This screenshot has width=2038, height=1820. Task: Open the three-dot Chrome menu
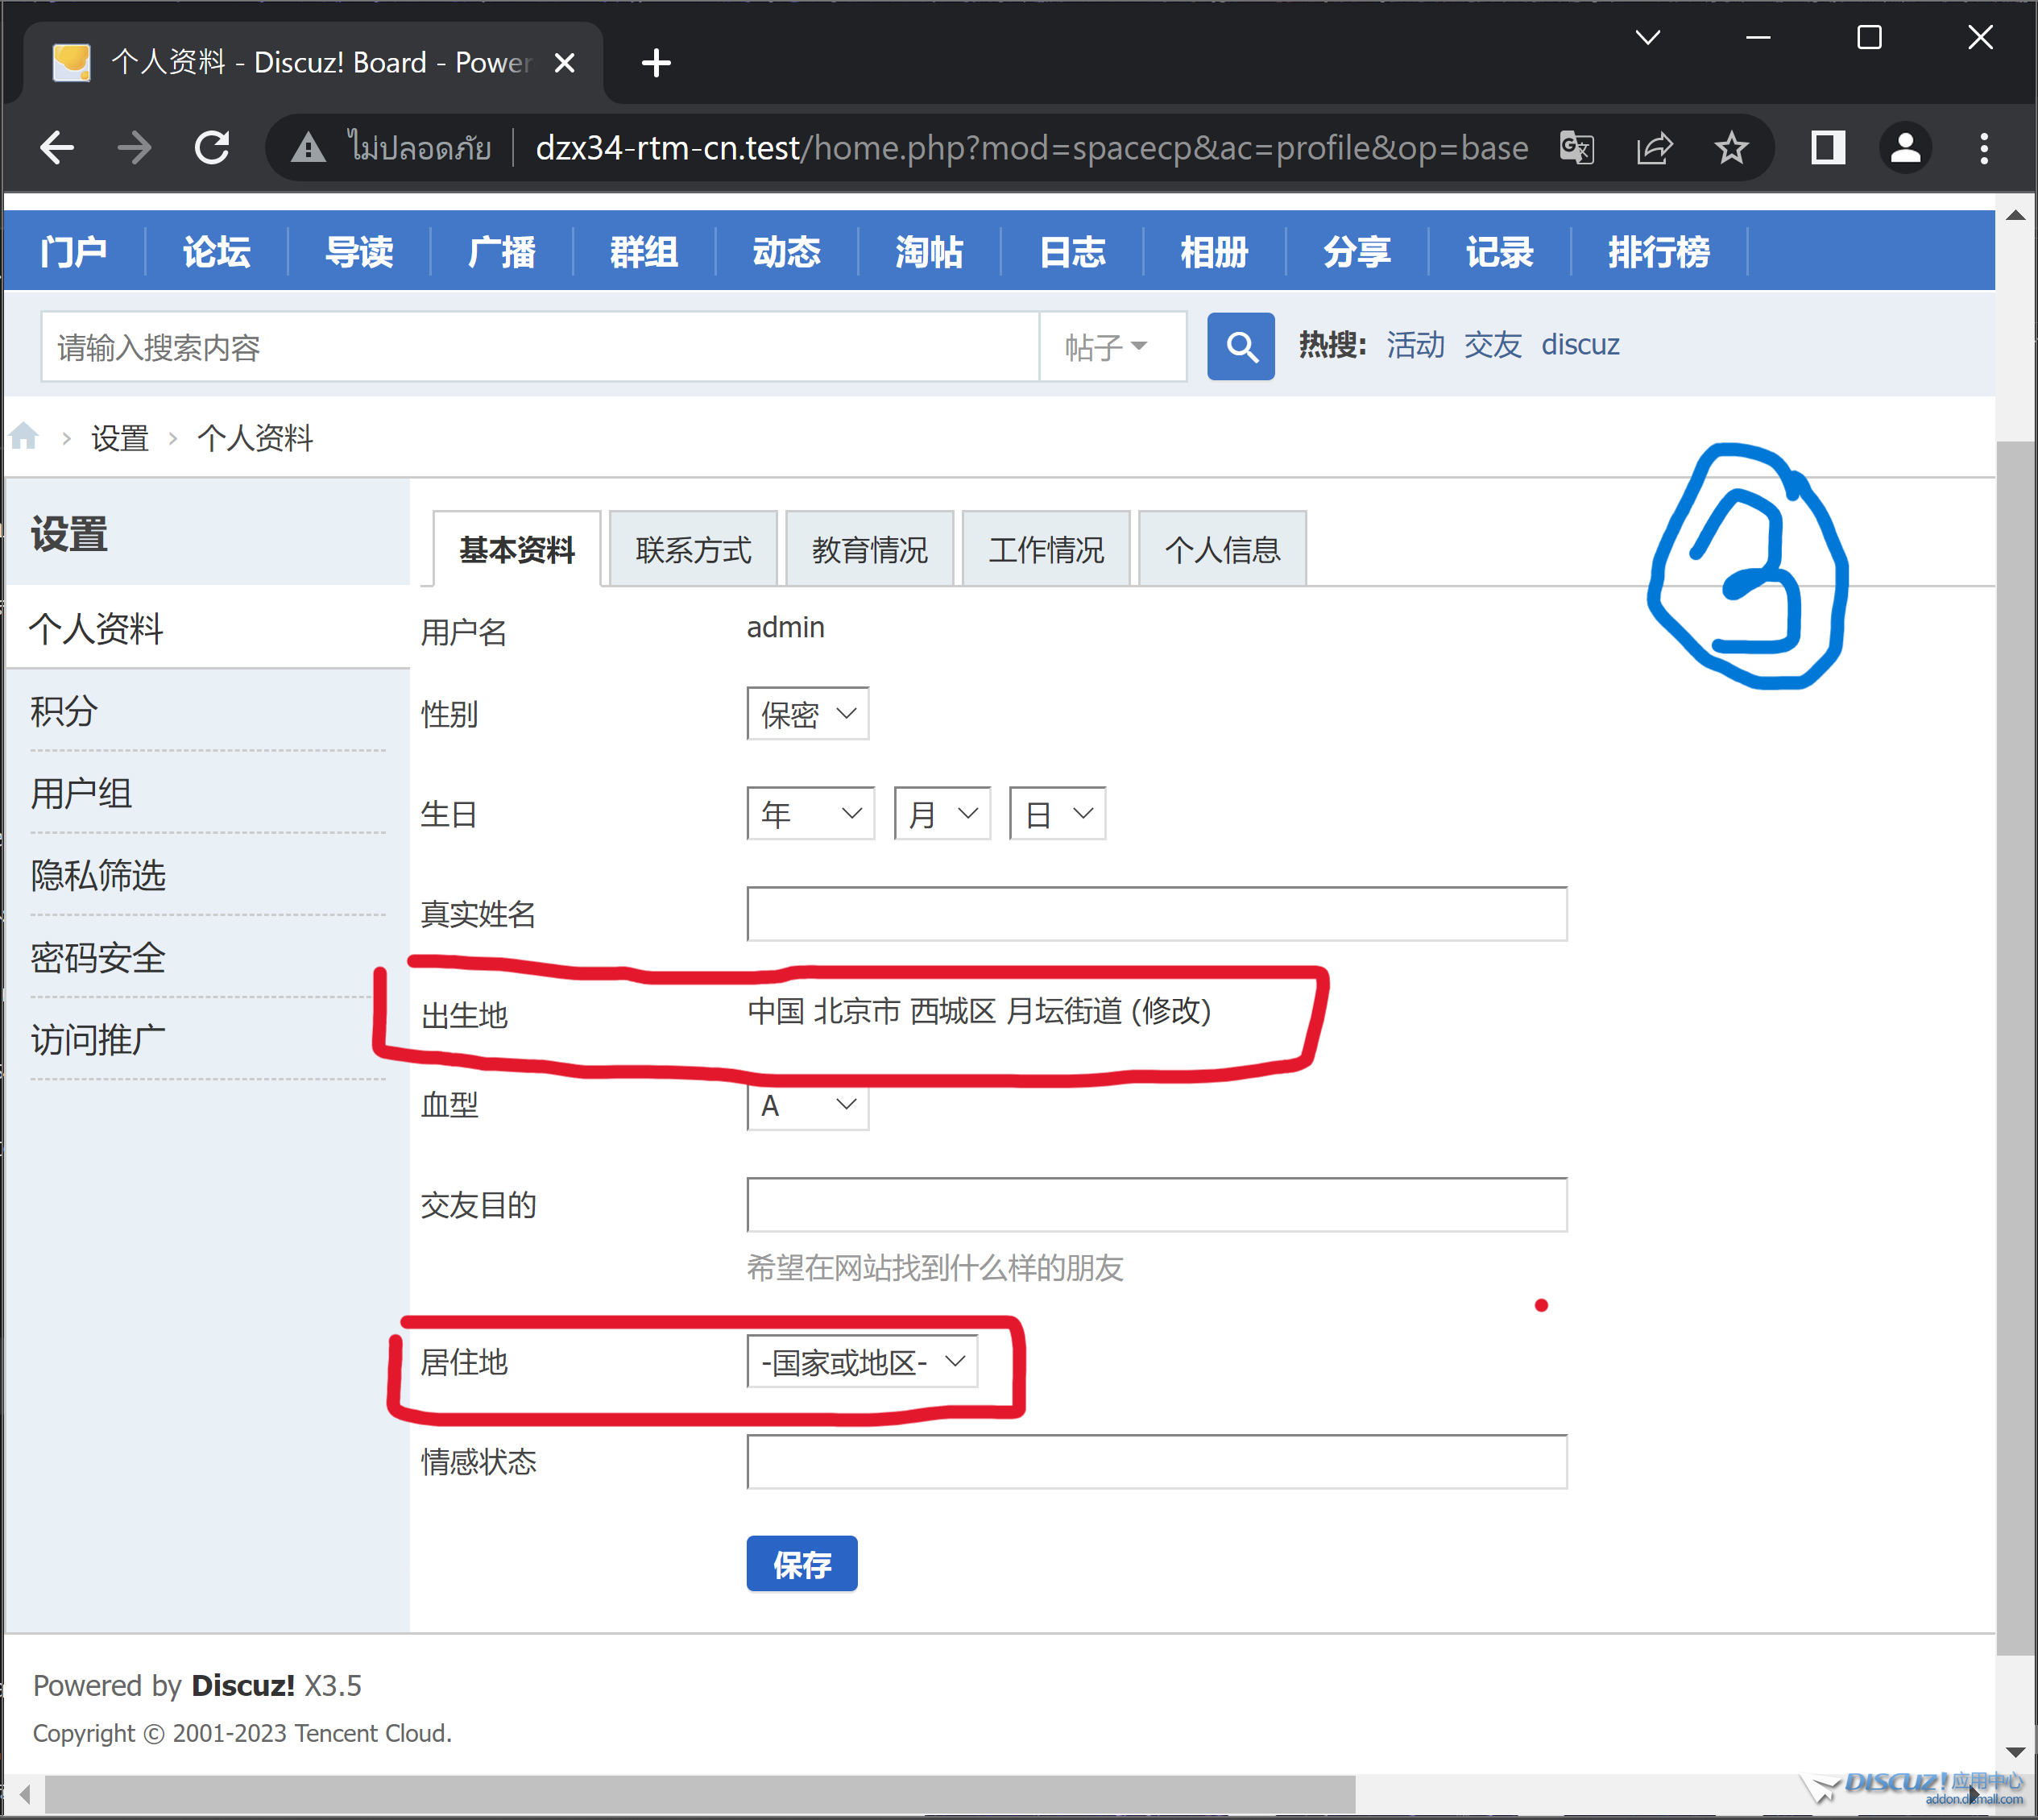(1984, 148)
